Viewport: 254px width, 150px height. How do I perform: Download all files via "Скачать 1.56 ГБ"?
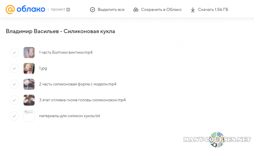pyautogui.click(x=213, y=10)
